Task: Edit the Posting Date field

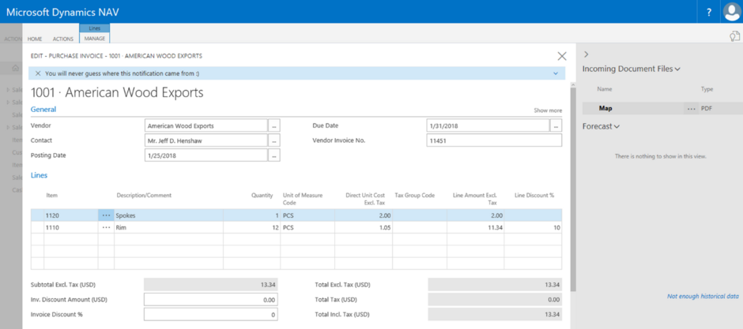Action: (206, 155)
